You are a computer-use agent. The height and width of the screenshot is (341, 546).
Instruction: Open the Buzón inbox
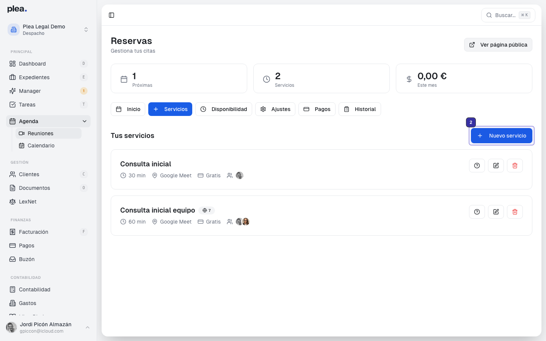27,259
